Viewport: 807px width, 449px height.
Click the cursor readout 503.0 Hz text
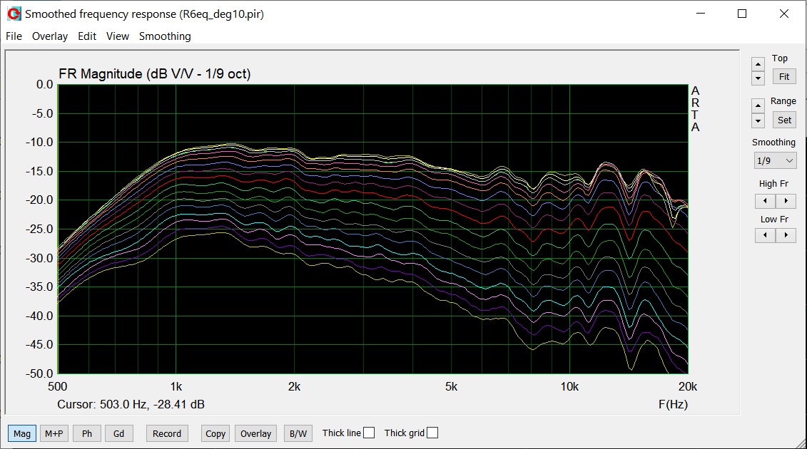click(x=131, y=404)
